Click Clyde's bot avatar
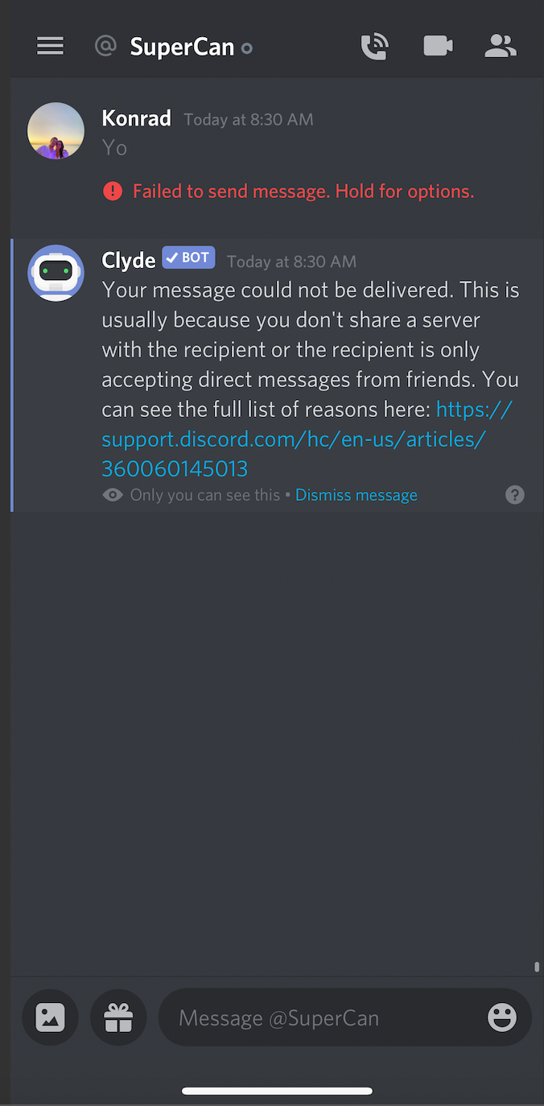Image resolution: width=544 pixels, height=1106 pixels. (56, 273)
